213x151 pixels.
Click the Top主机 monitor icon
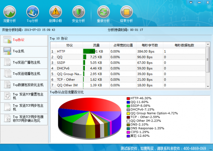coord(7,51)
